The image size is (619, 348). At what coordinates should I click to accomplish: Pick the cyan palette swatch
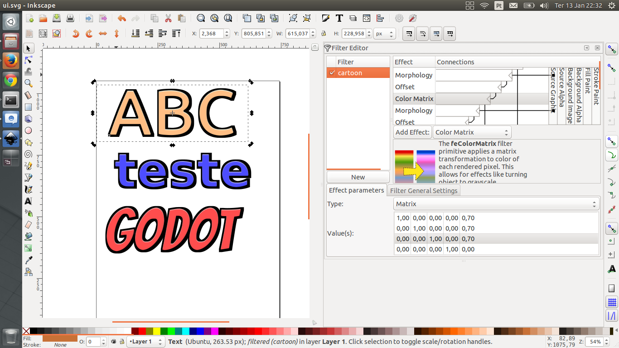click(x=186, y=331)
